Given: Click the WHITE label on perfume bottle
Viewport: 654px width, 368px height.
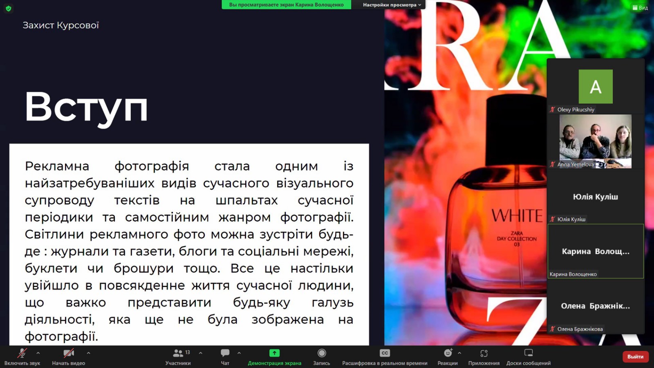Looking at the screenshot, I should tap(517, 215).
